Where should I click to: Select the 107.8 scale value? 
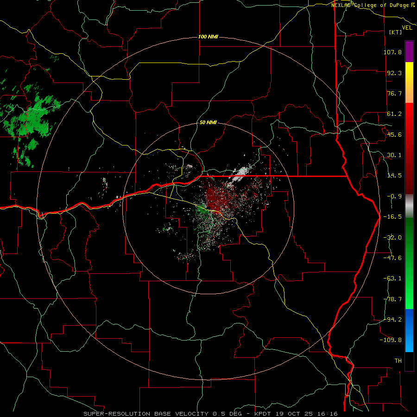click(x=392, y=52)
